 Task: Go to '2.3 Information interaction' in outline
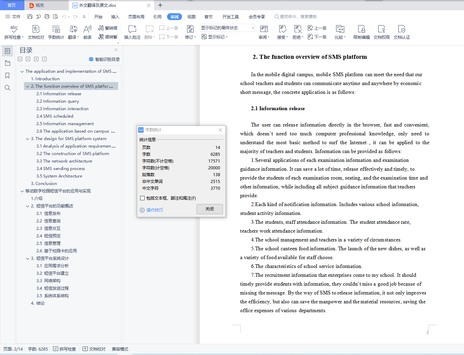[x=62, y=109]
